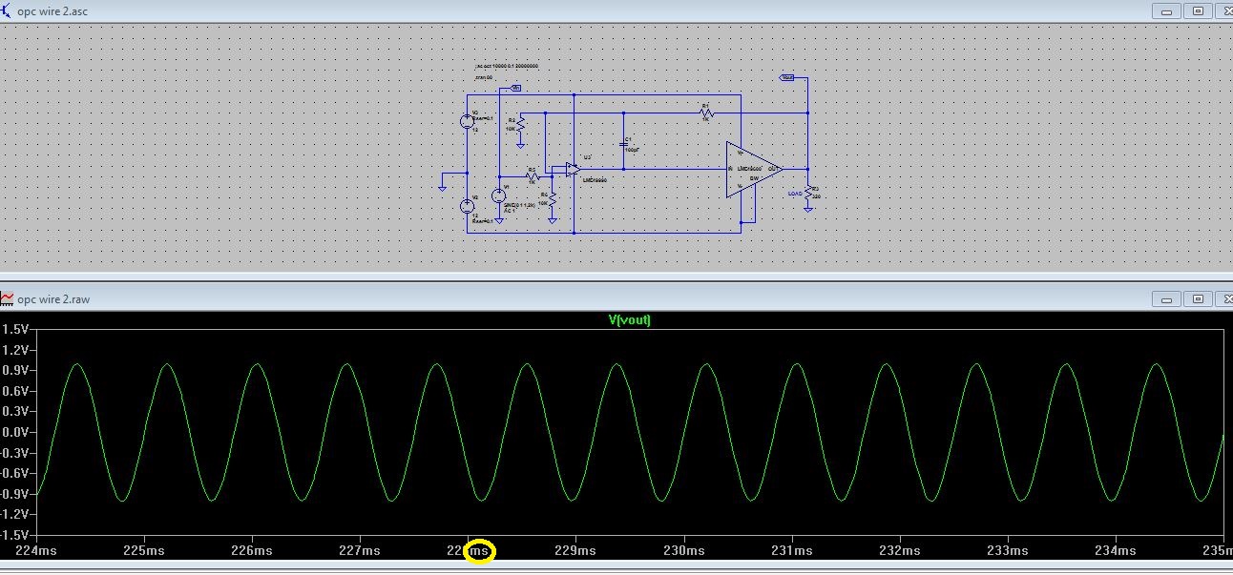
Task: Click the .ac oct simulation directive text
Action: [507, 66]
